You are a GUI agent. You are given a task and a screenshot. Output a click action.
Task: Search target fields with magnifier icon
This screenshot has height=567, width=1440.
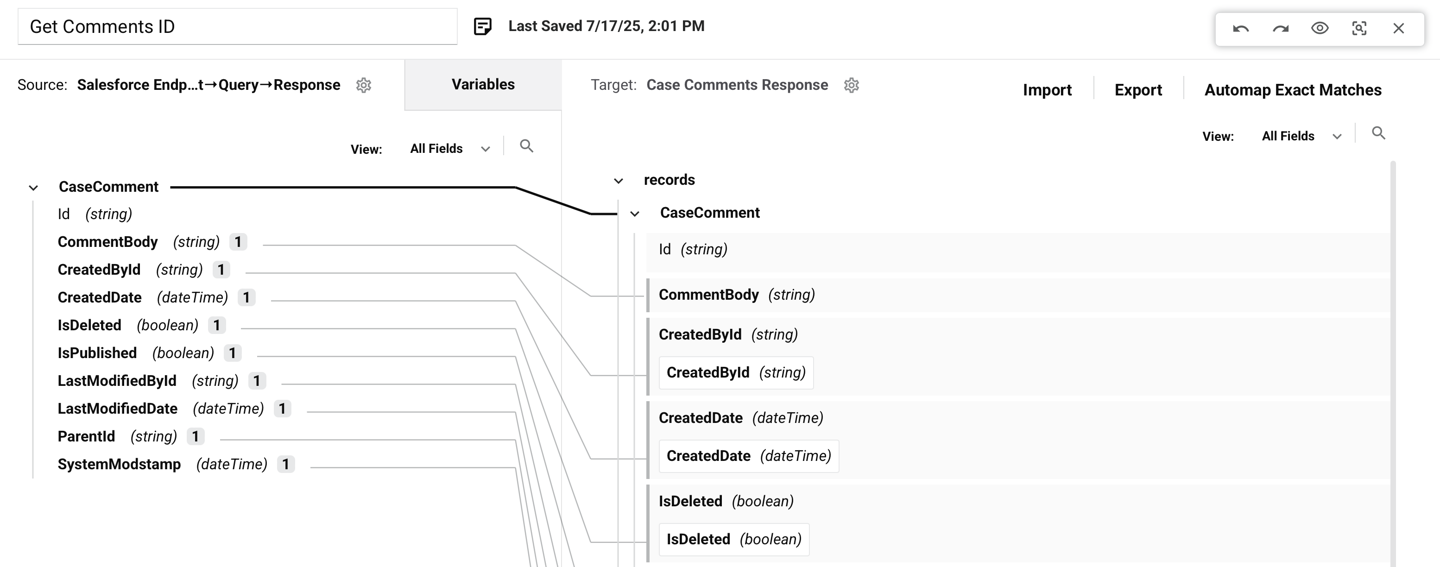1378,133
